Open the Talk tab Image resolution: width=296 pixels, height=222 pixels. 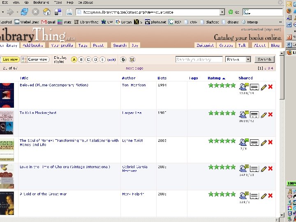[x=242, y=45]
